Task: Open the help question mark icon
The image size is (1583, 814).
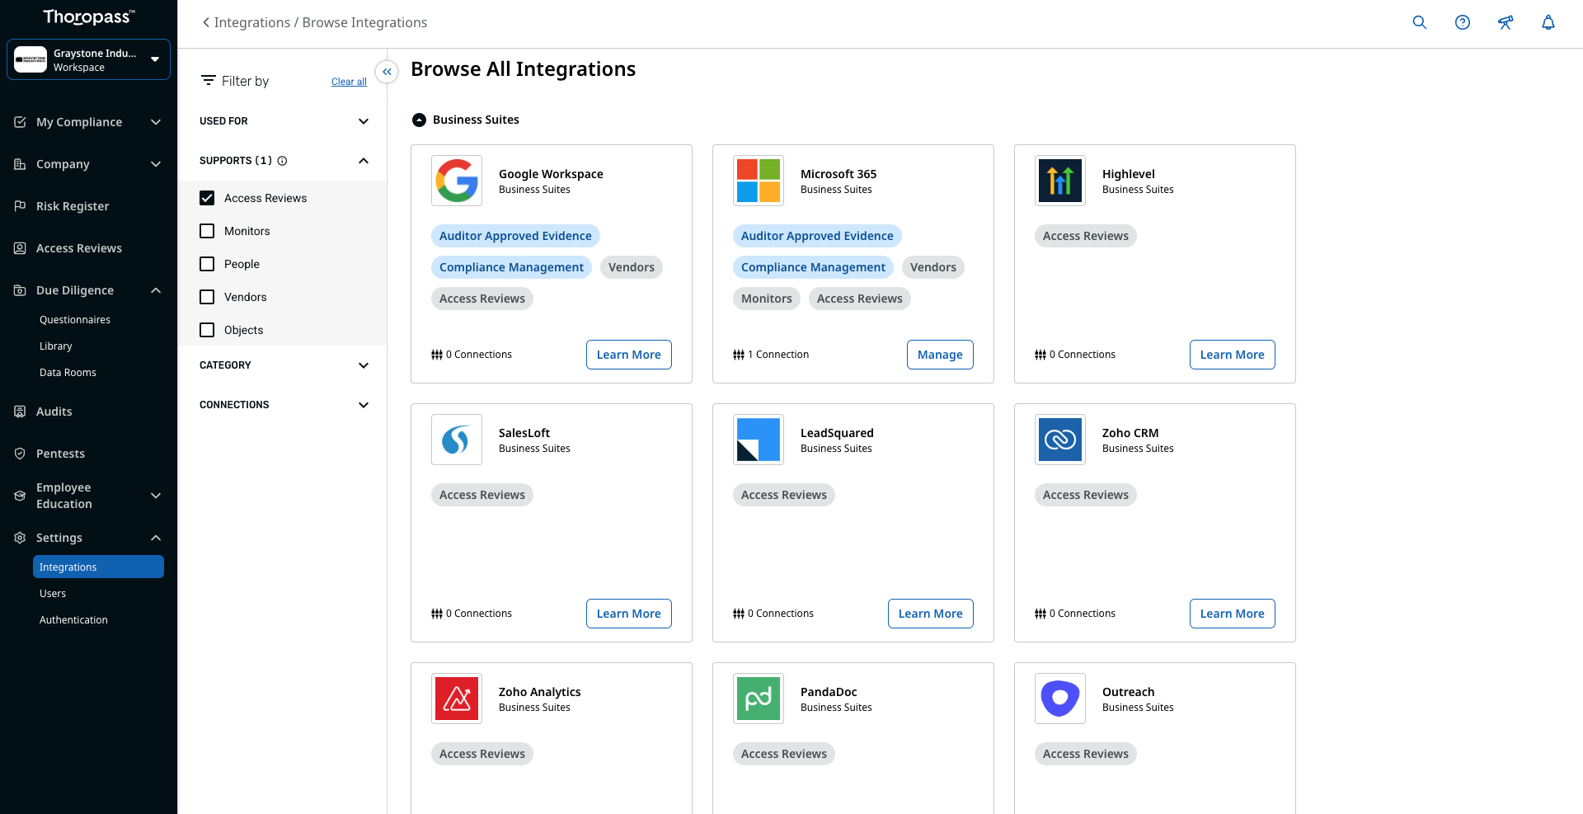Action: pyautogui.click(x=1463, y=22)
